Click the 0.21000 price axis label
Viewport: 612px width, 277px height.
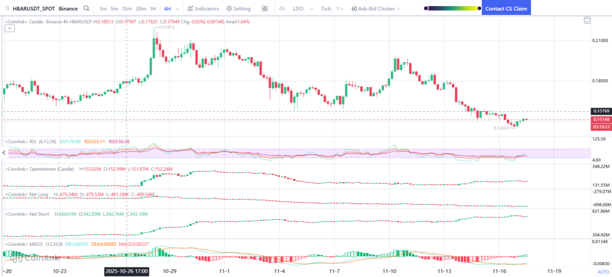pos(600,41)
